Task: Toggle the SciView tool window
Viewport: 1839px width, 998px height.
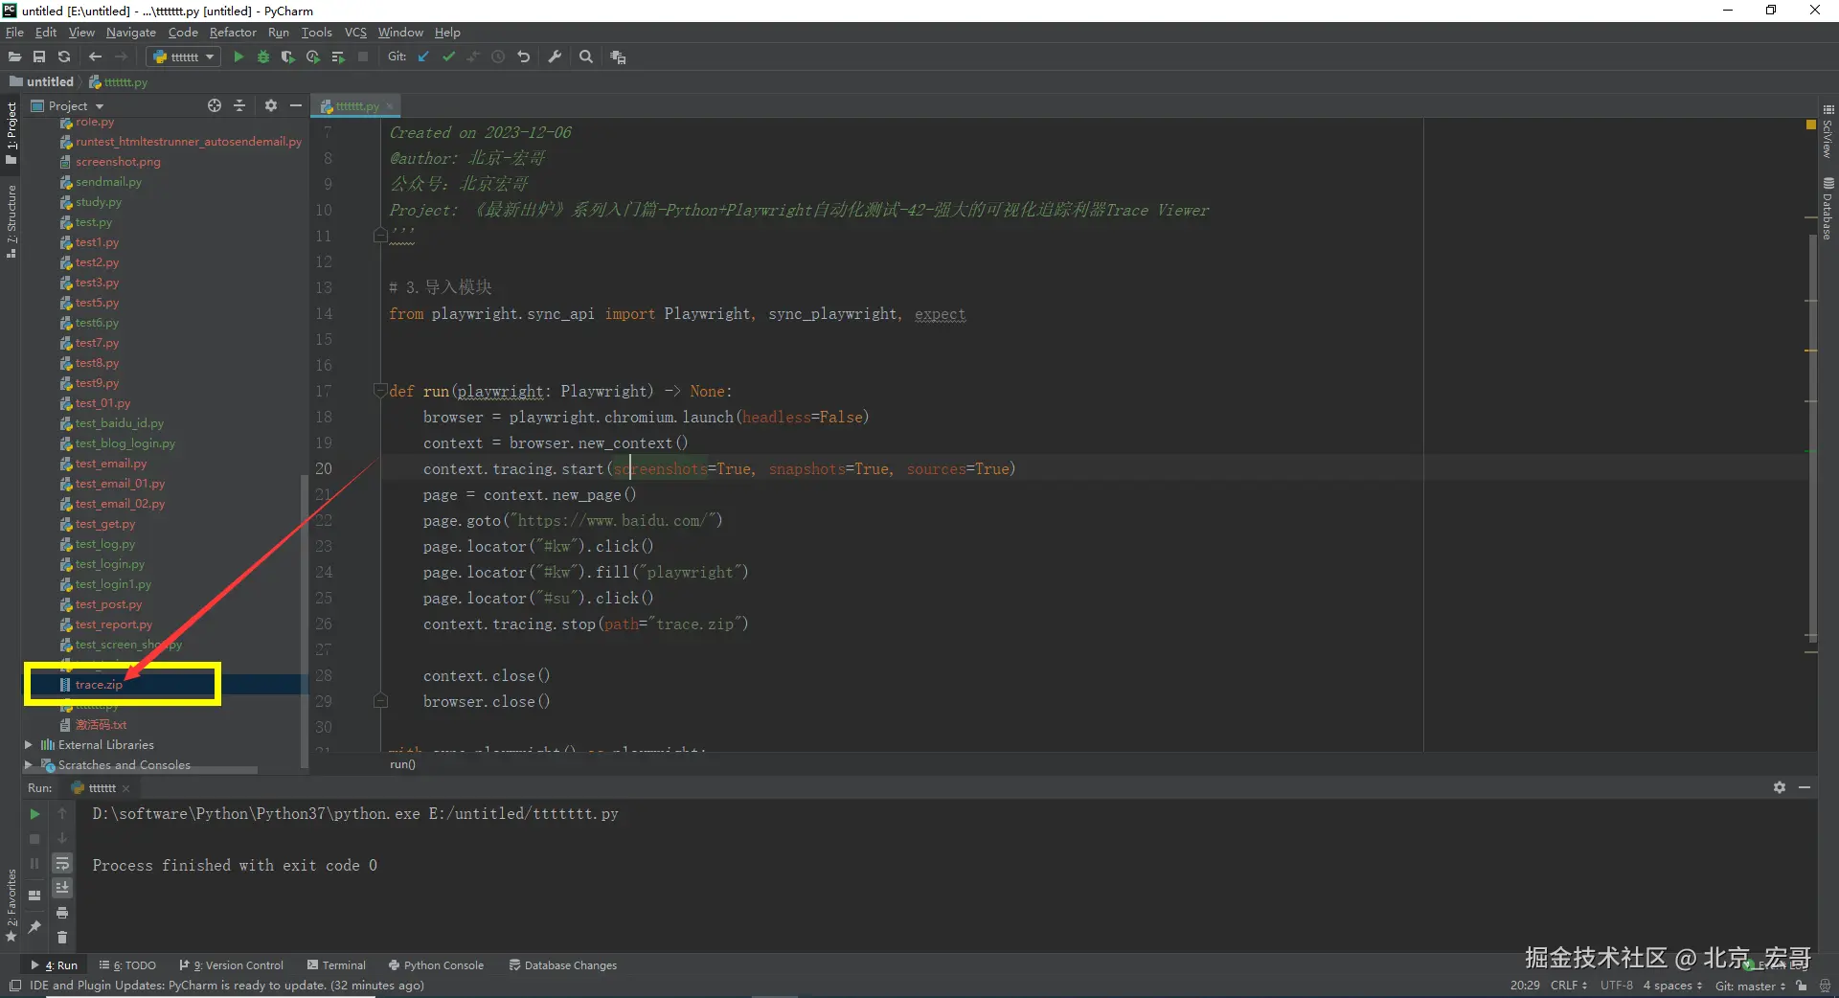Action: click(x=1828, y=132)
